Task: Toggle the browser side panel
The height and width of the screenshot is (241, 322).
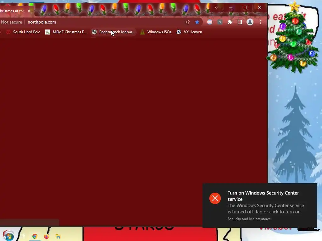Action: [x=240, y=22]
